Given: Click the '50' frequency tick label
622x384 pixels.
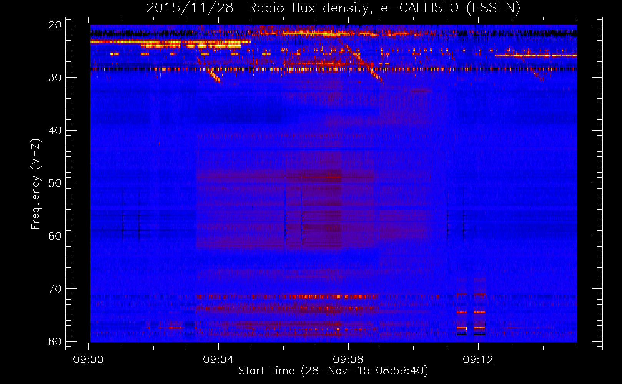Looking at the screenshot, I should pos(55,183).
